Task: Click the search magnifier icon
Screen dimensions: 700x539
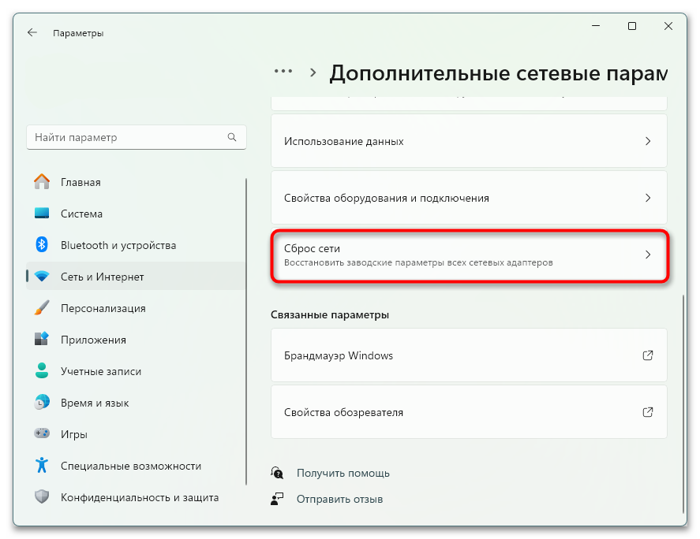Action: (232, 137)
